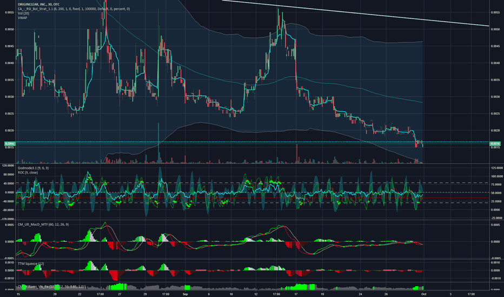The width and height of the screenshot is (504, 297).
Task: Click date 24 on time axis
Action: [x=360, y=294]
